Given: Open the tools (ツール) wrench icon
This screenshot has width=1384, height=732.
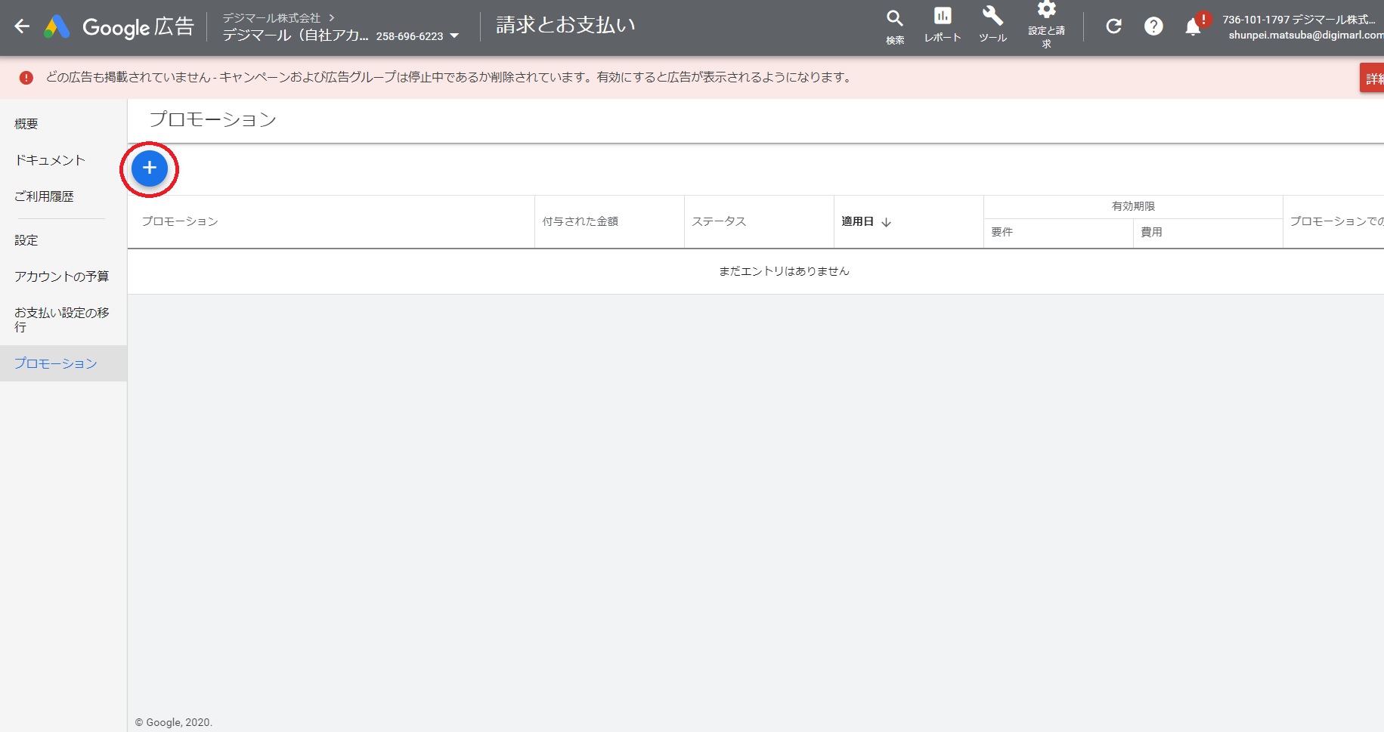Looking at the screenshot, I should [x=992, y=25].
